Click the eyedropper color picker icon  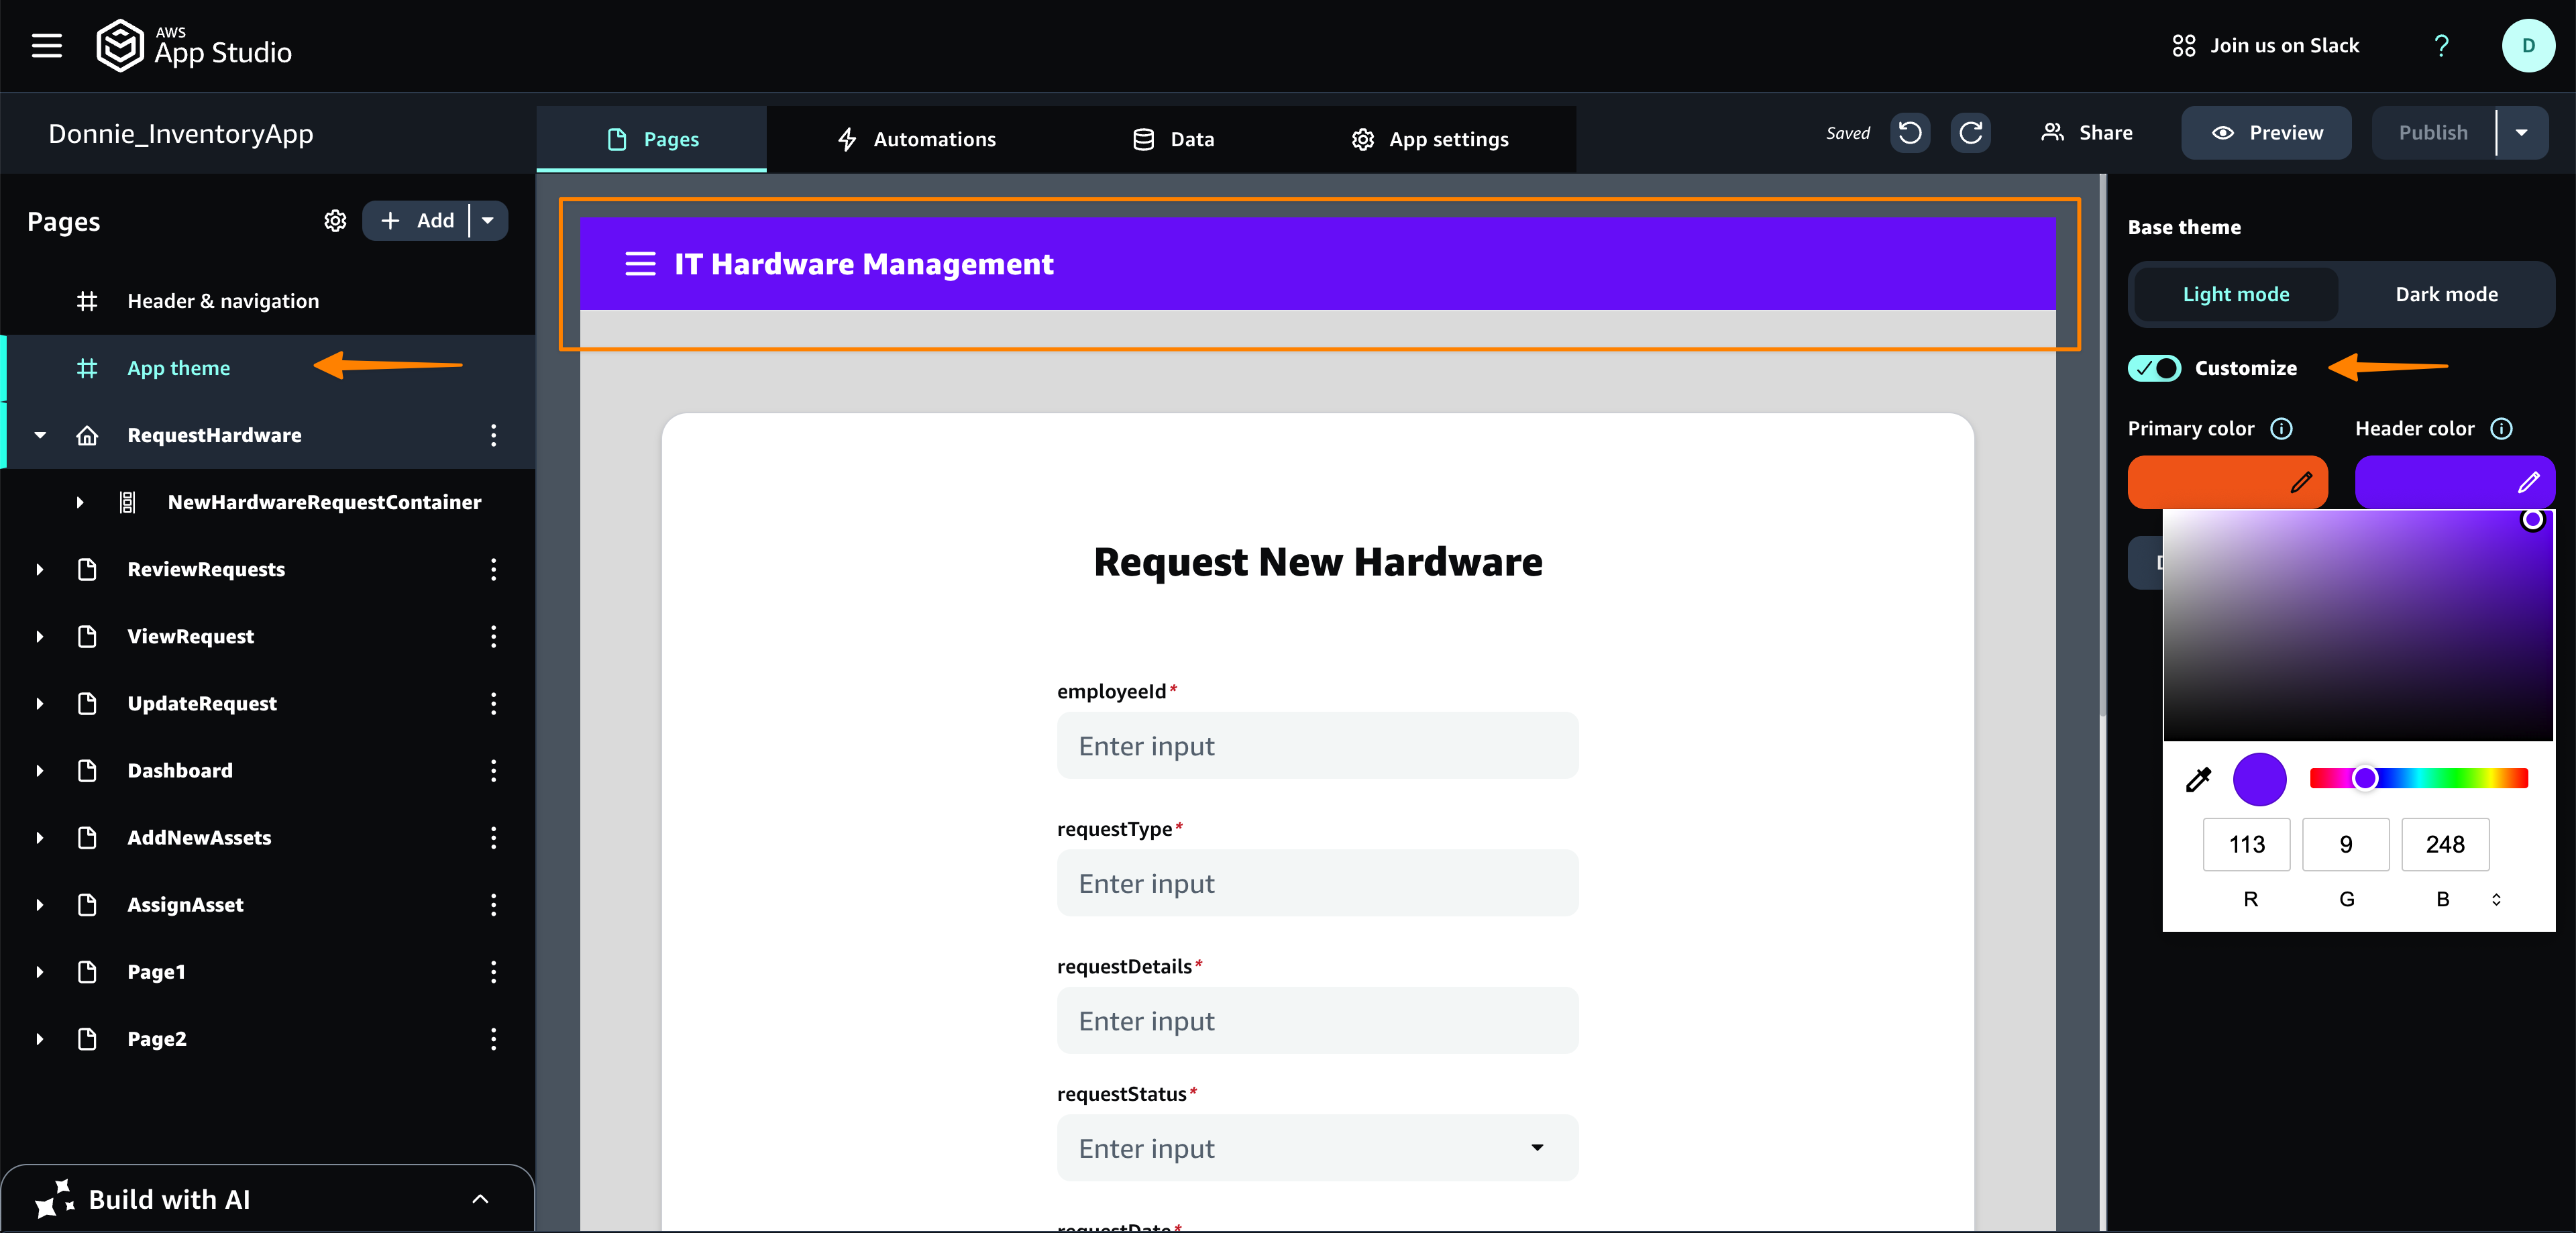coord(2198,780)
